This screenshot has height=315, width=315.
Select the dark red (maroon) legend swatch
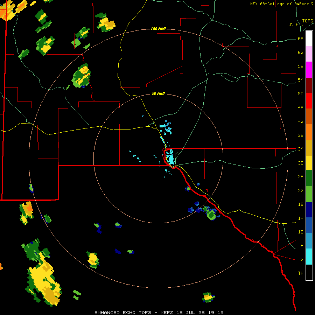point(309,85)
